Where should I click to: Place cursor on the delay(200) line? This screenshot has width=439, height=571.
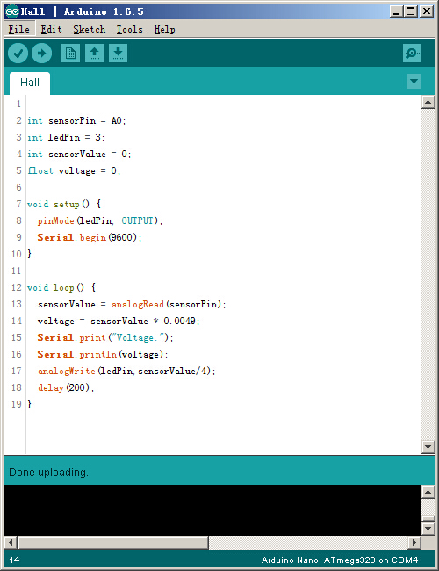(66, 387)
